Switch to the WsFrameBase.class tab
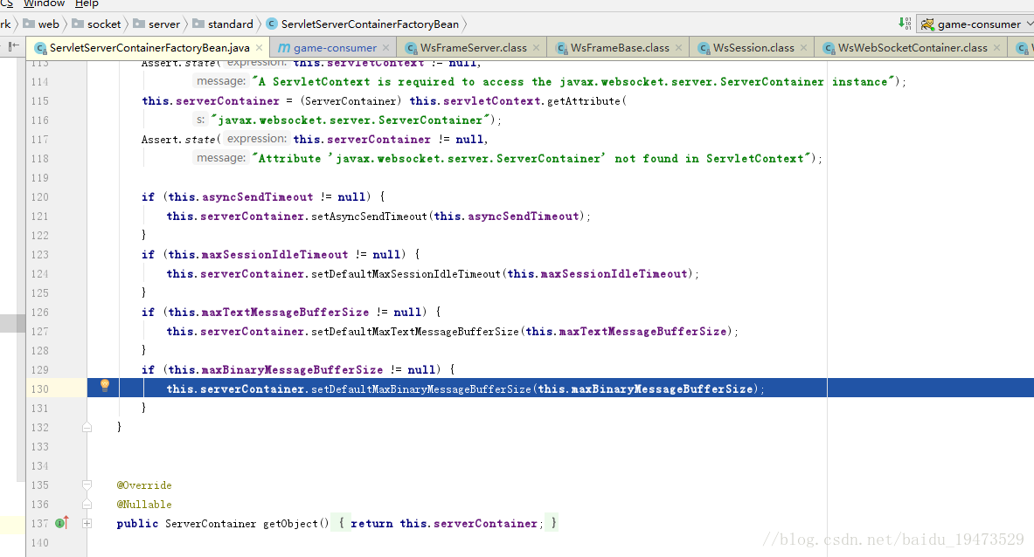 619,48
